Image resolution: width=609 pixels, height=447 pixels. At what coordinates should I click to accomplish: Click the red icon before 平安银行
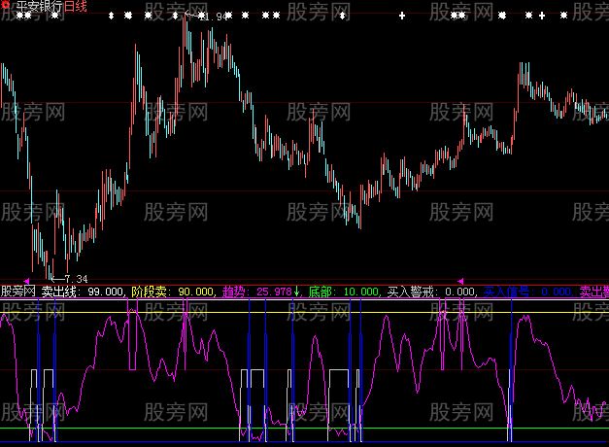click(5, 5)
